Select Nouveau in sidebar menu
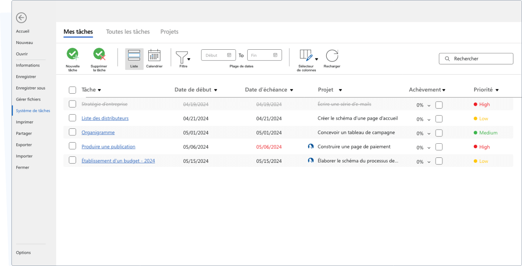This screenshot has width=522, height=266. pos(24,43)
